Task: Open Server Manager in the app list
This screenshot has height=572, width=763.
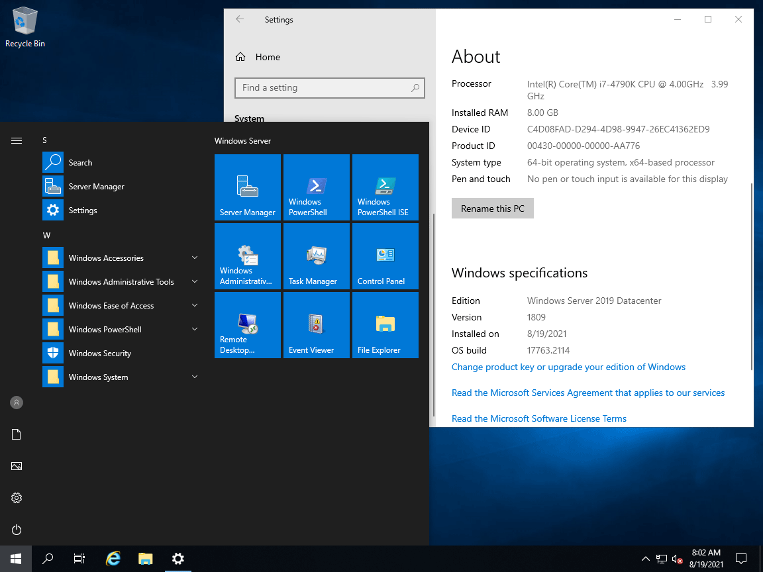Action: (122, 186)
